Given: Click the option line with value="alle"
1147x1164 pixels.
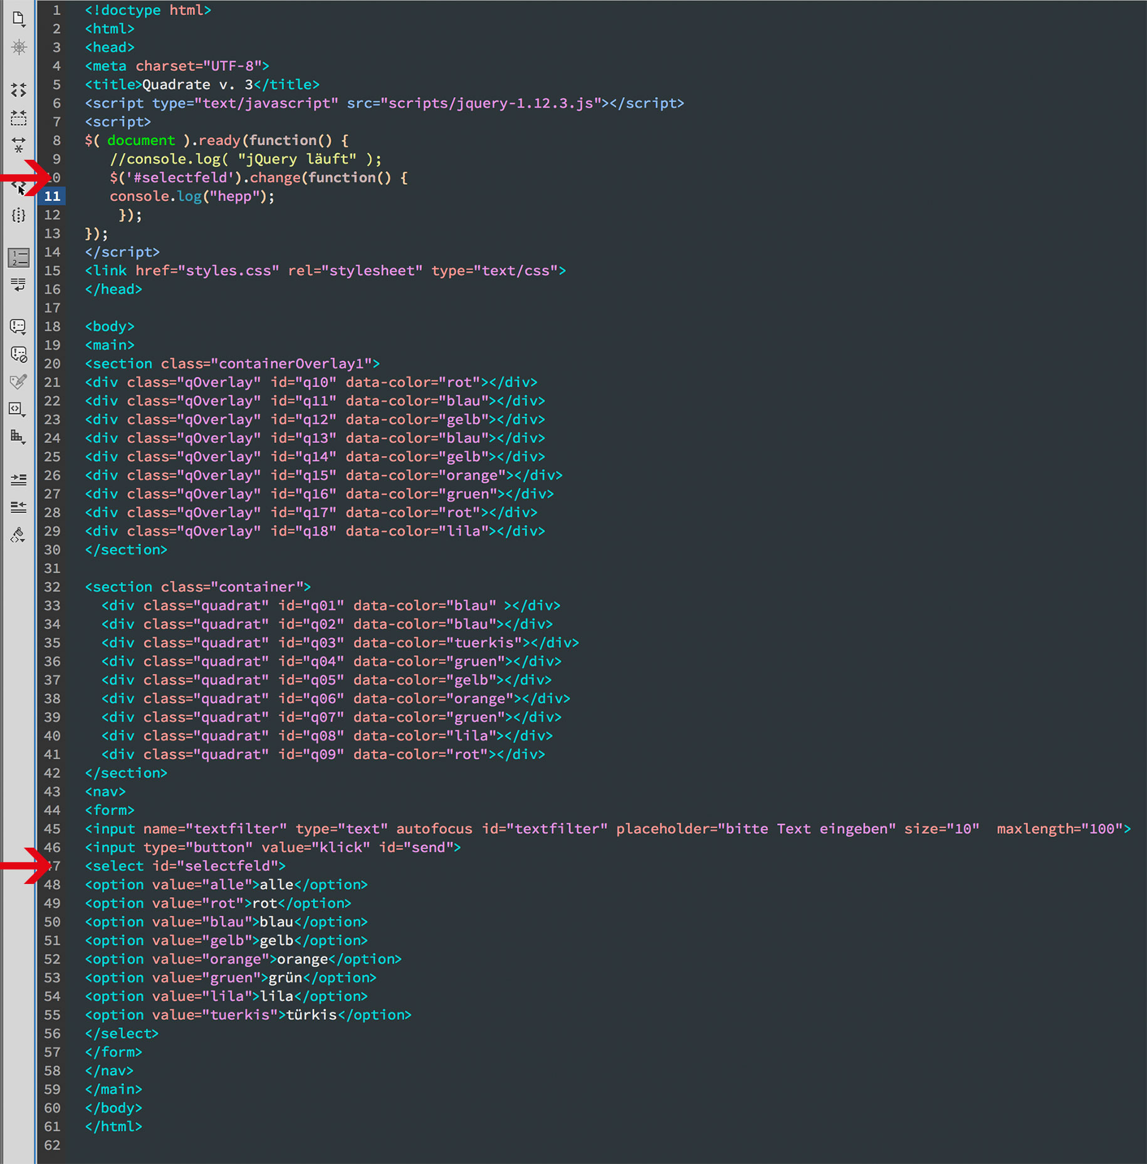Looking at the screenshot, I should point(226,885).
